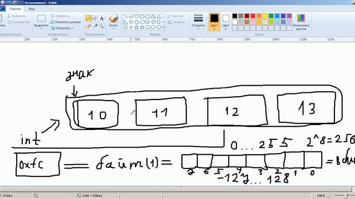Choose the Rounded rectangular callout shape

148,27
